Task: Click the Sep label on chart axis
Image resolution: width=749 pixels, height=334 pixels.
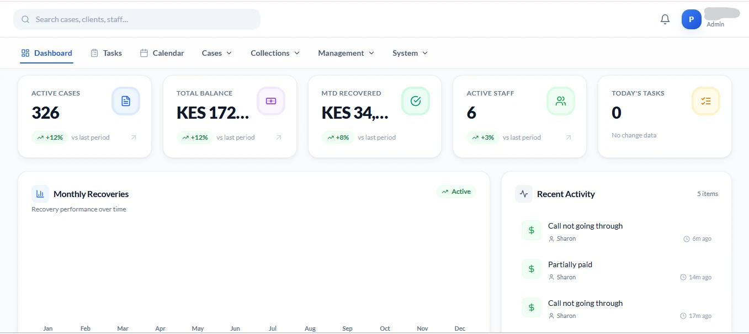Action: coord(347,328)
